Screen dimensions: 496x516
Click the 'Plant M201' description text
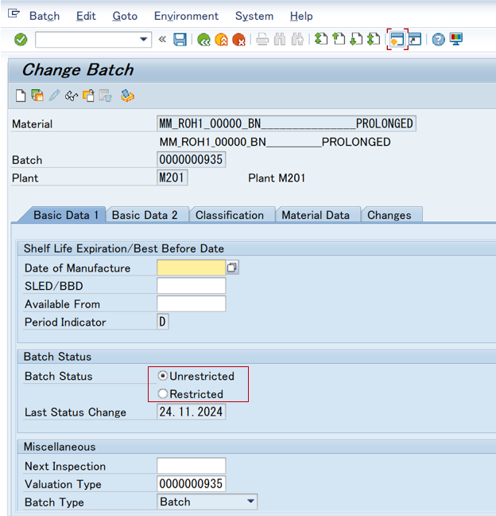277,178
